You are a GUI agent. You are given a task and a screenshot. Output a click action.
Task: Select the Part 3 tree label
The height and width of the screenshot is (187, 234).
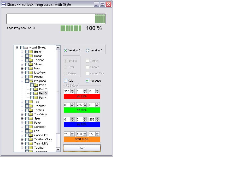pyautogui.click(x=43, y=93)
